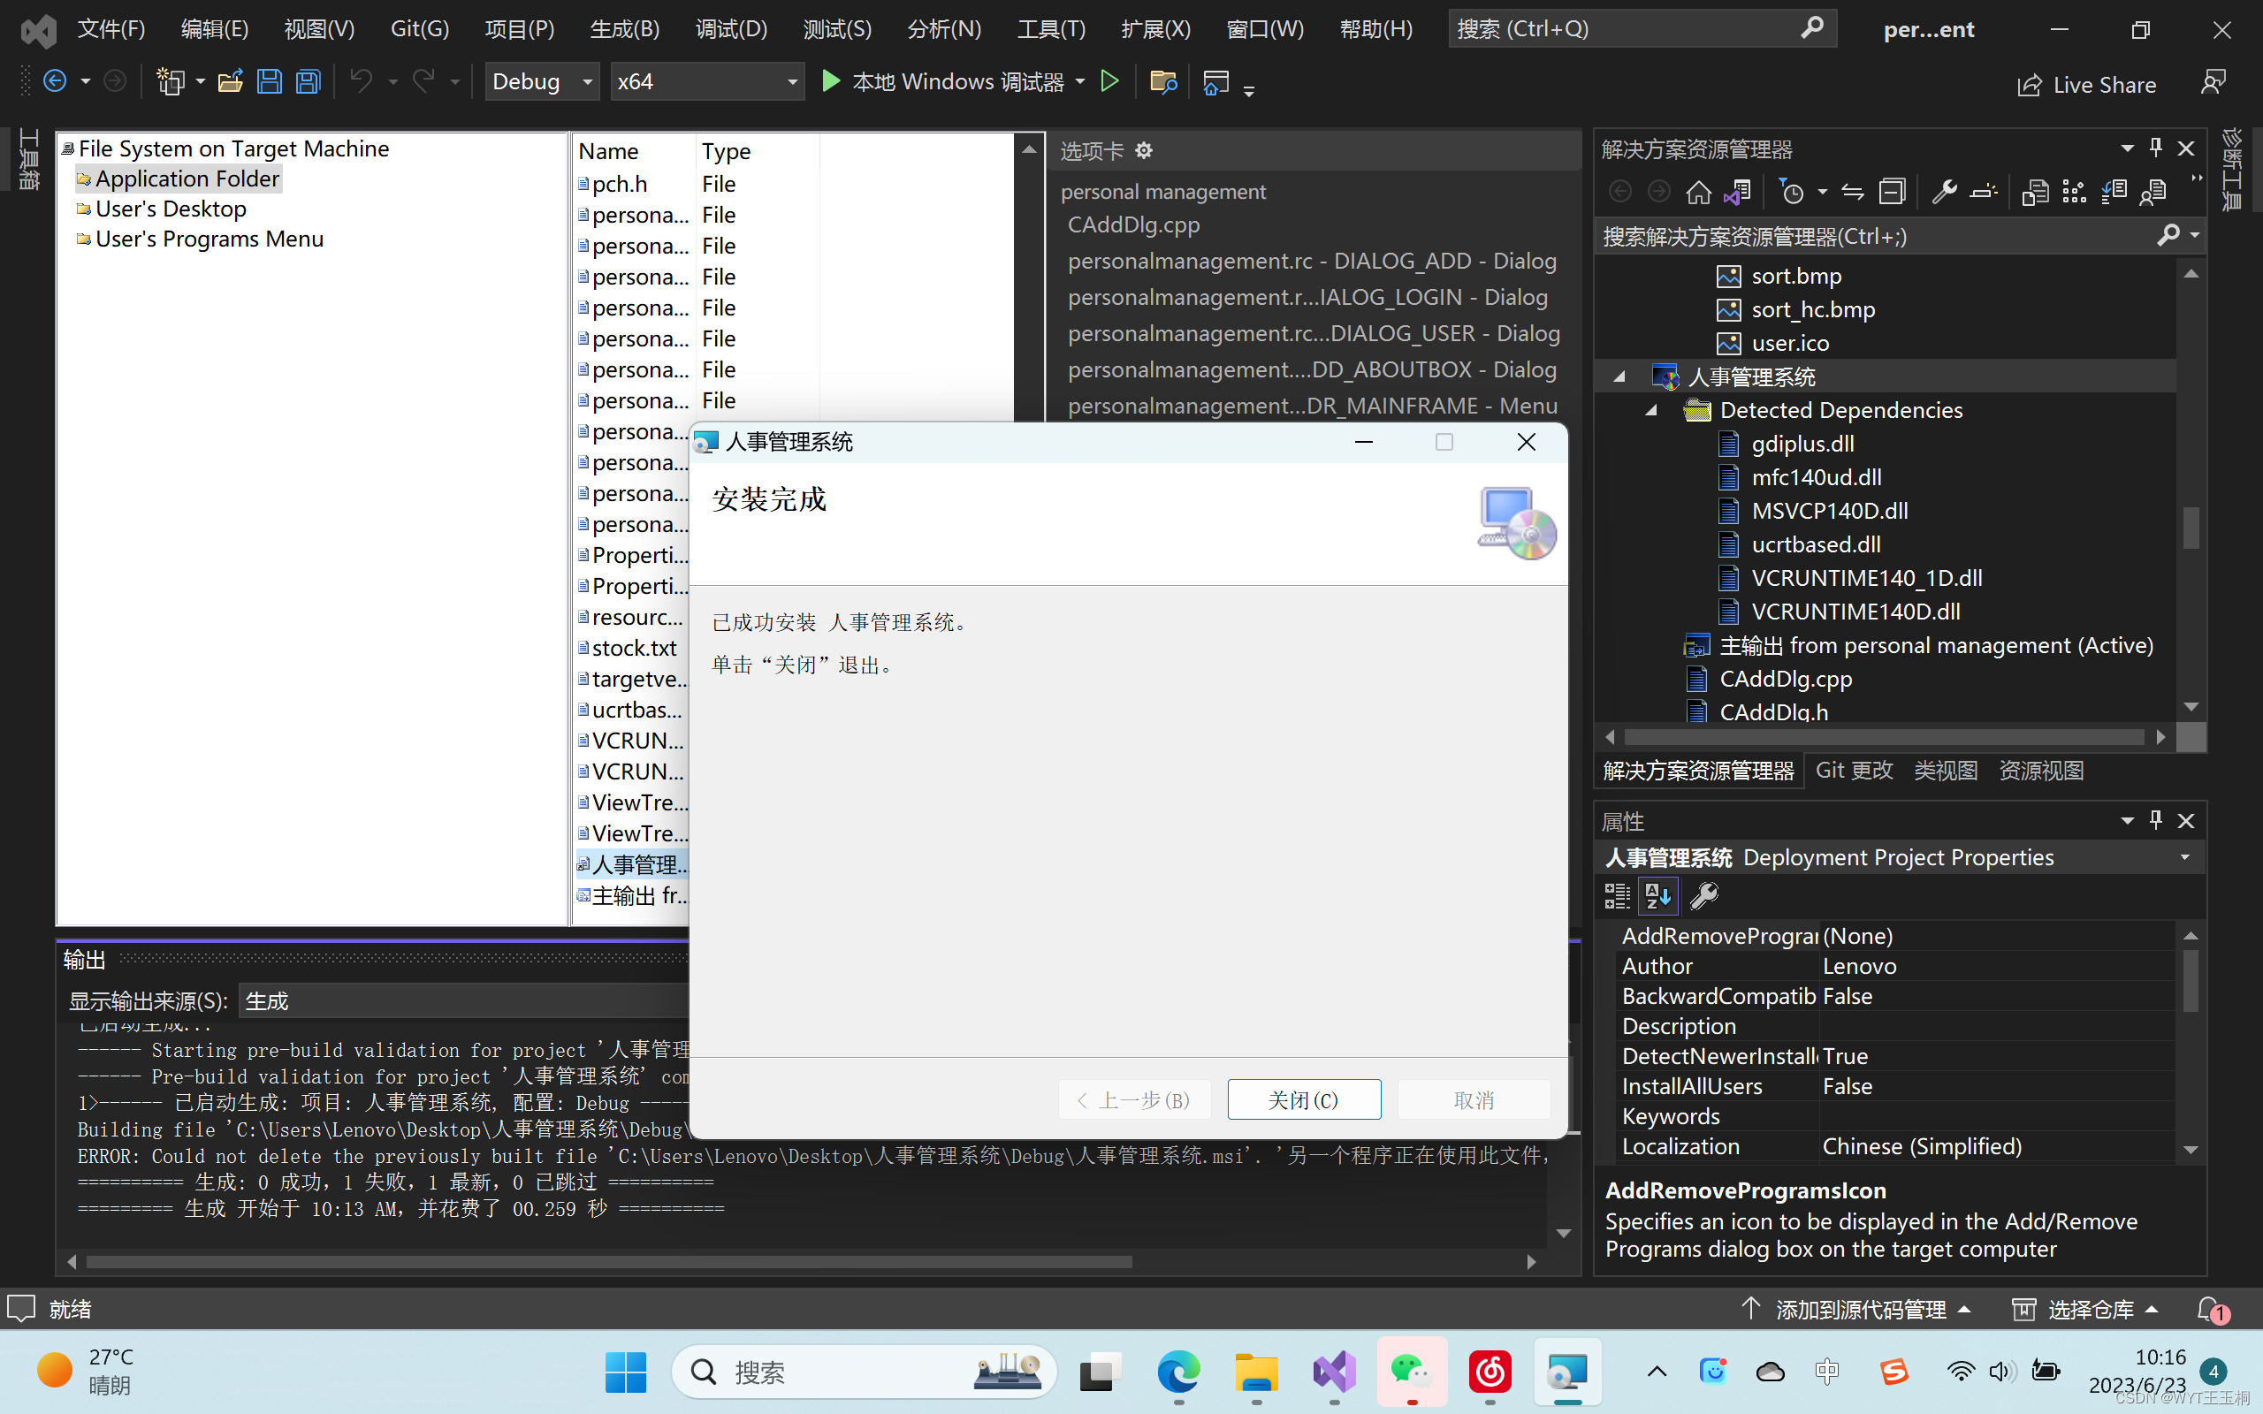
Task: Open the Debug configuration dropdown
Action: (541, 81)
